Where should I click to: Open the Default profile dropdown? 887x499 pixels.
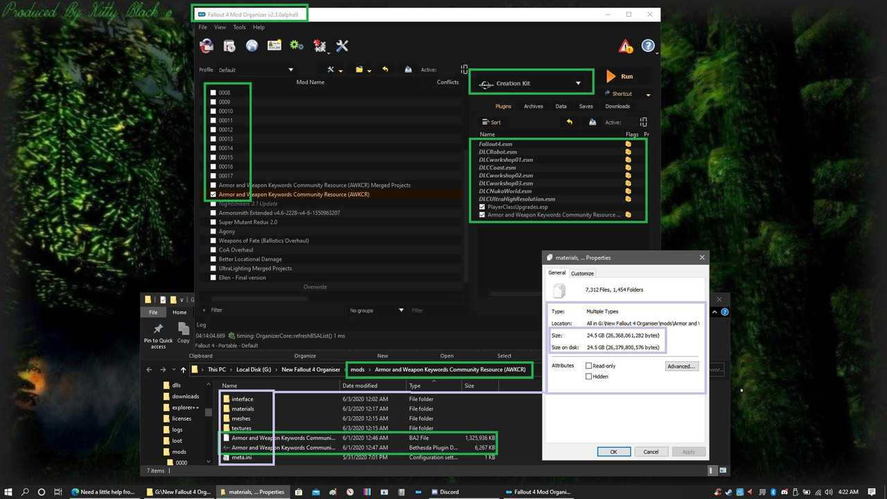click(x=256, y=69)
